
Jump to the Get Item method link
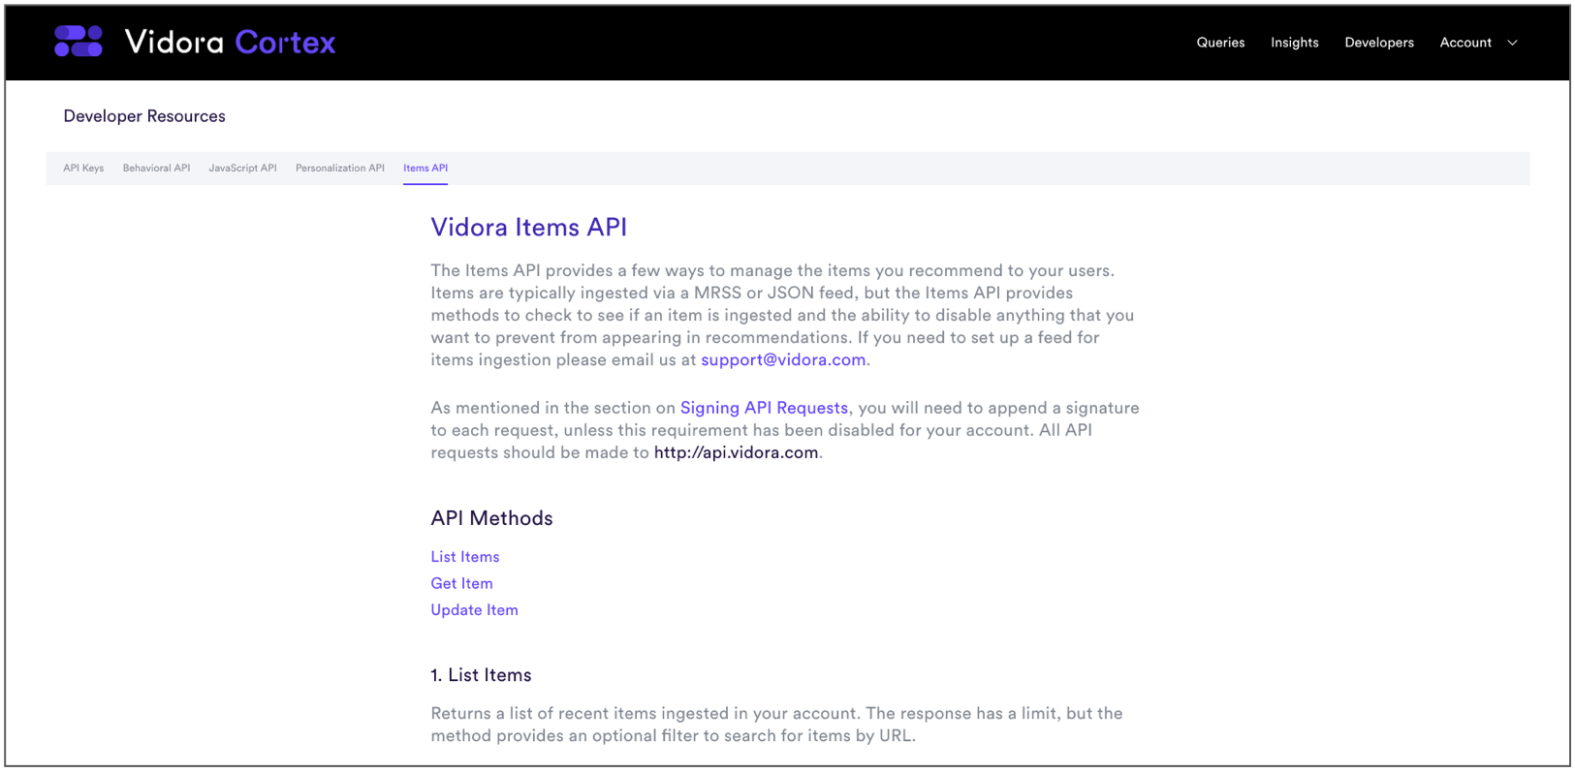(x=461, y=583)
